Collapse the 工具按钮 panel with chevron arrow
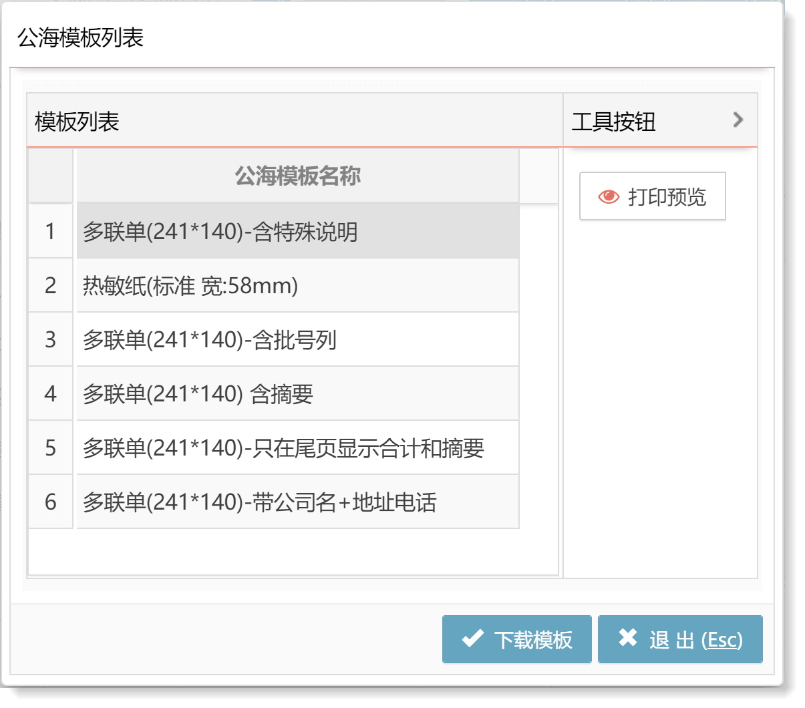This screenshot has height=708, width=805. pyautogui.click(x=738, y=120)
